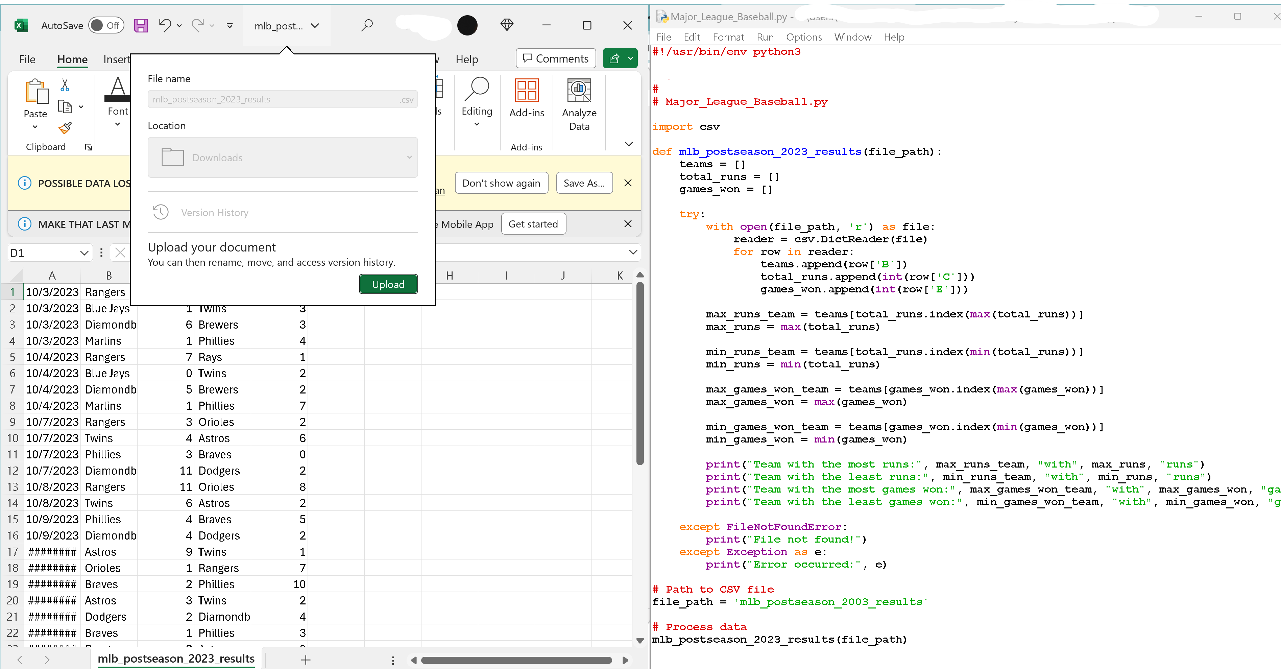1281x669 pixels.
Task: Turn on AutoSave
Action: click(106, 25)
